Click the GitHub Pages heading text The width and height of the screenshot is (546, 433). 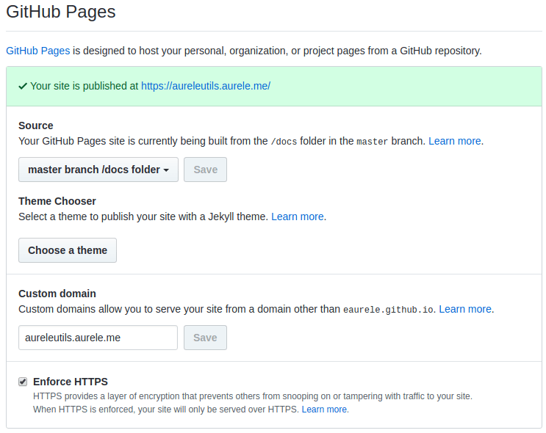click(x=61, y=12)
